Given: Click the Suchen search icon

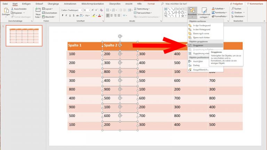Looking at the screenshot, I should click(236, 9).
